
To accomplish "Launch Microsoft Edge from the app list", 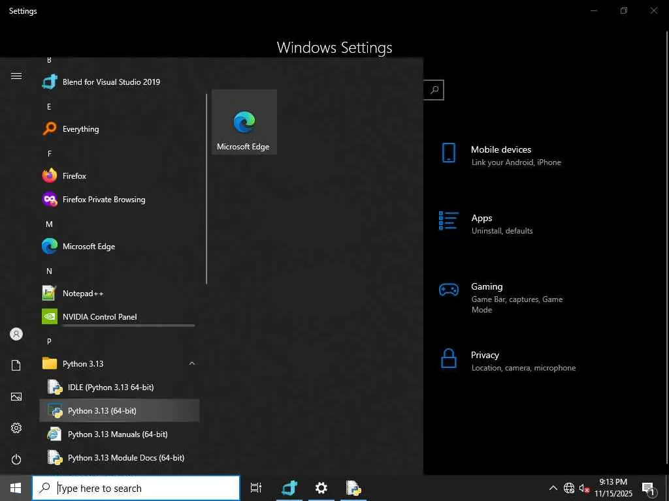I will (120, 246).
